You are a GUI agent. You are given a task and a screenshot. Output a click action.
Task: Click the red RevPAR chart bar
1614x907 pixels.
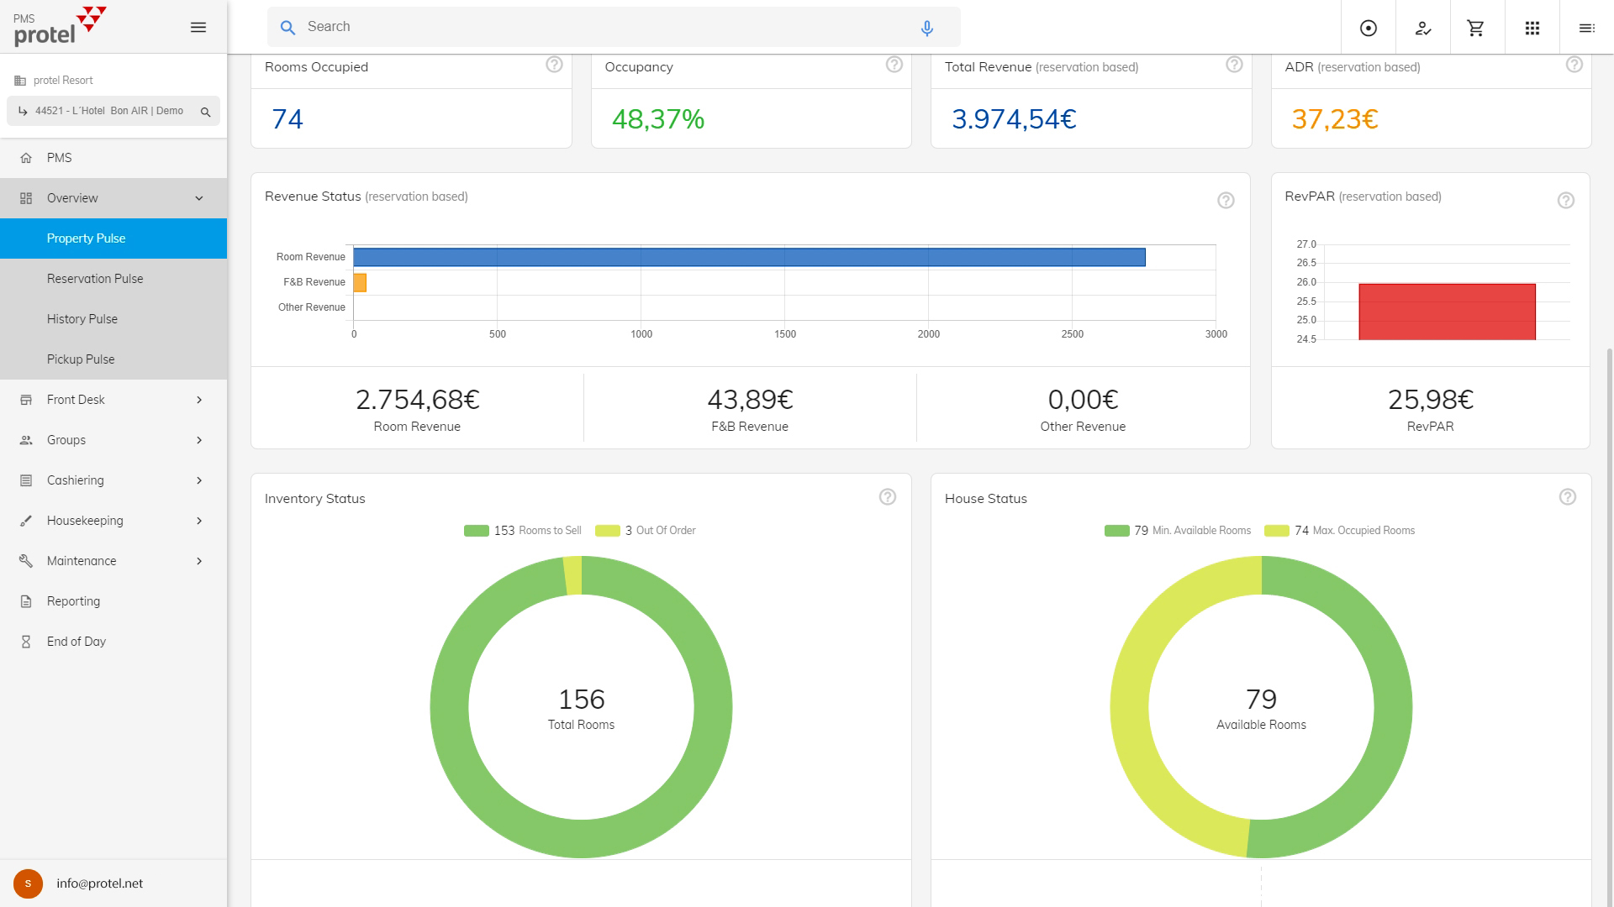(x=1447, y=312)
